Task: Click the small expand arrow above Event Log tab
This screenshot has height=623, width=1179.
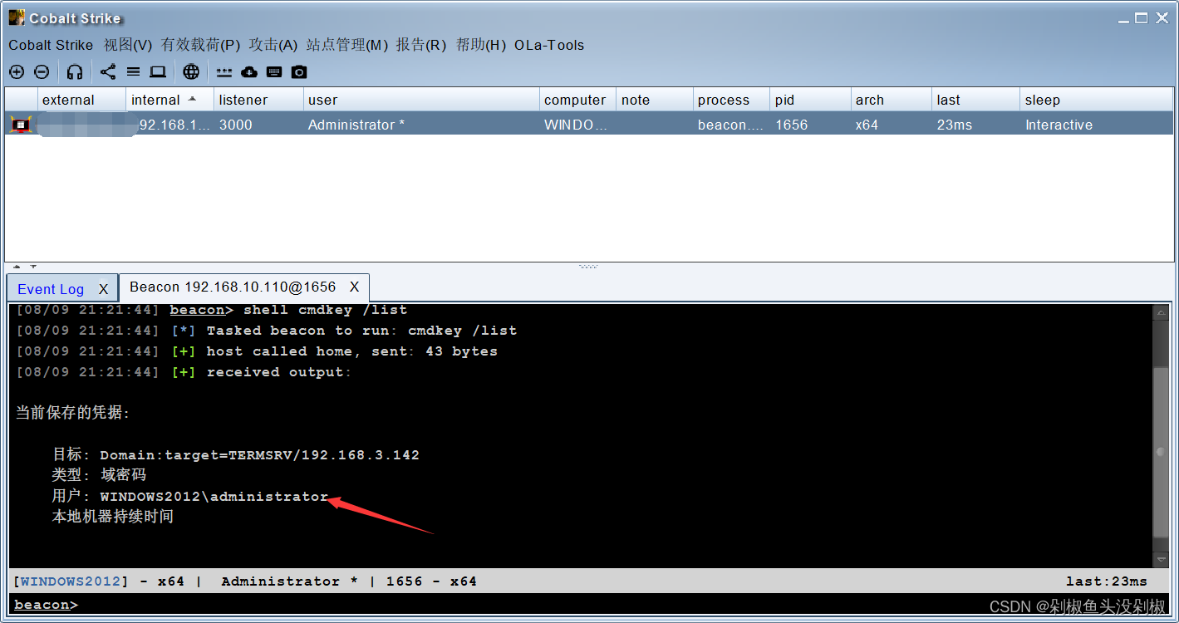Action: (x=17, y=267)
